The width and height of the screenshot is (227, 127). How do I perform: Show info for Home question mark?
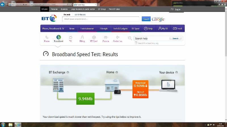point(117,72)
